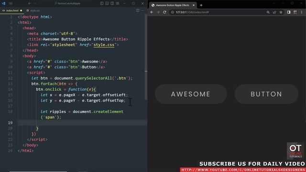Image resolution: width=306 pixels, height=172 pixels.
Task: Click the unsaved dot on index.html tab
Action: pyautogui.click(x=21, y=11)
